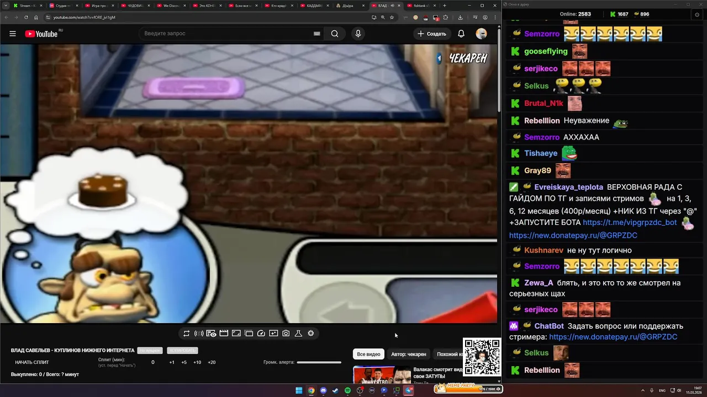
Task: Click the clapperboard cinema mode icon
Action: 224,334
